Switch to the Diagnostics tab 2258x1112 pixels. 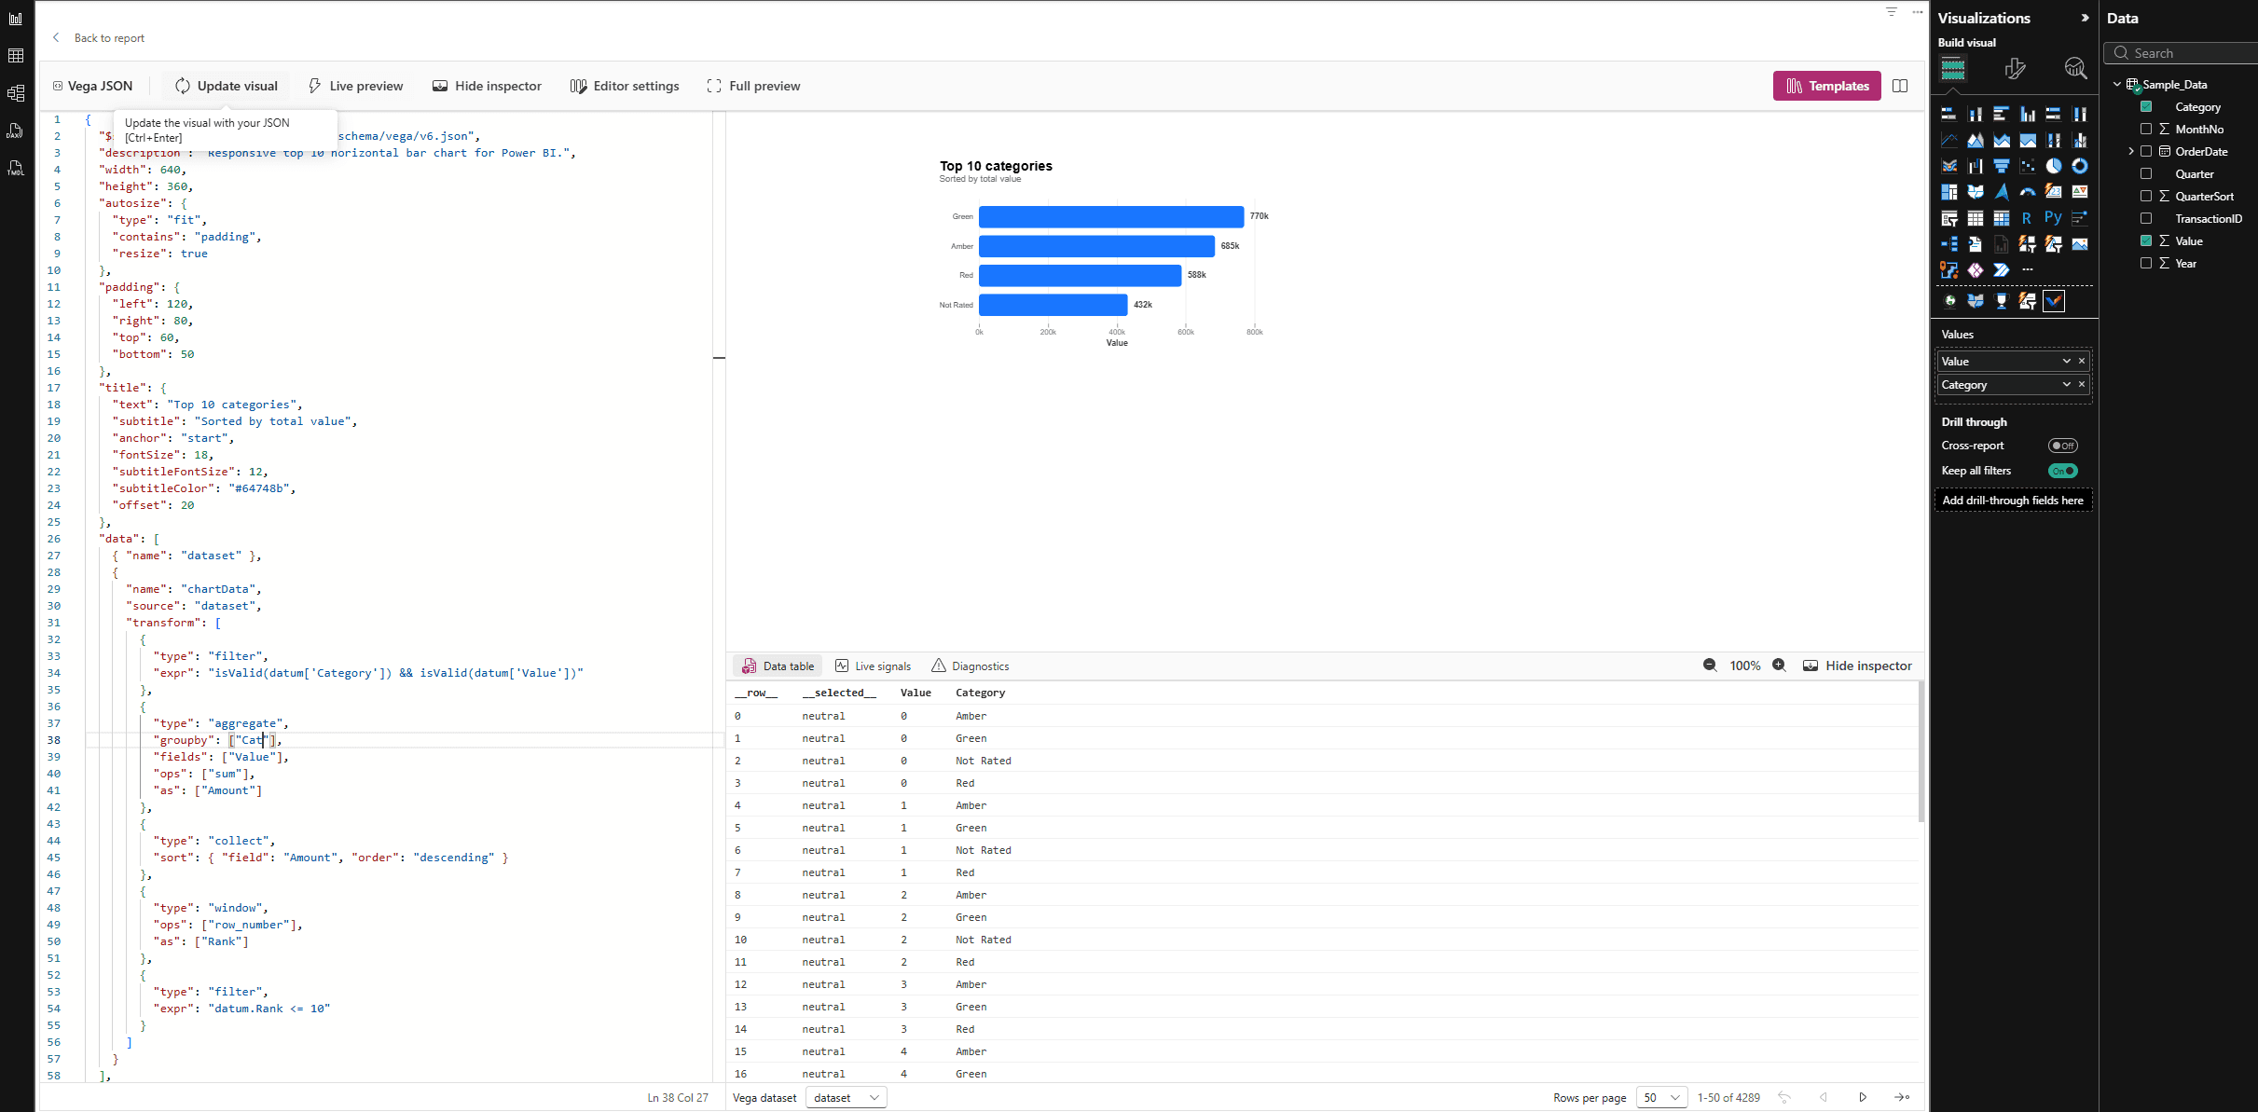point(971,666)
